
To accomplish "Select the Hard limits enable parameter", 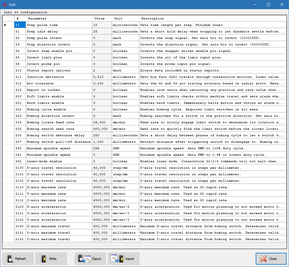I will pos(59,103).
